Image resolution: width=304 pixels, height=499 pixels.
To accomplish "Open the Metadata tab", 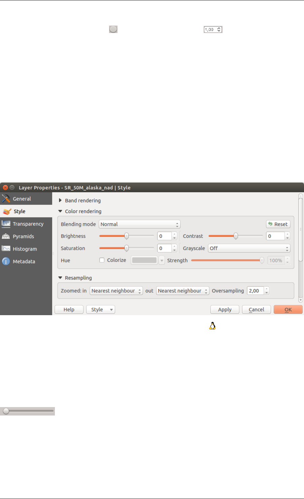I will point(26,261).
